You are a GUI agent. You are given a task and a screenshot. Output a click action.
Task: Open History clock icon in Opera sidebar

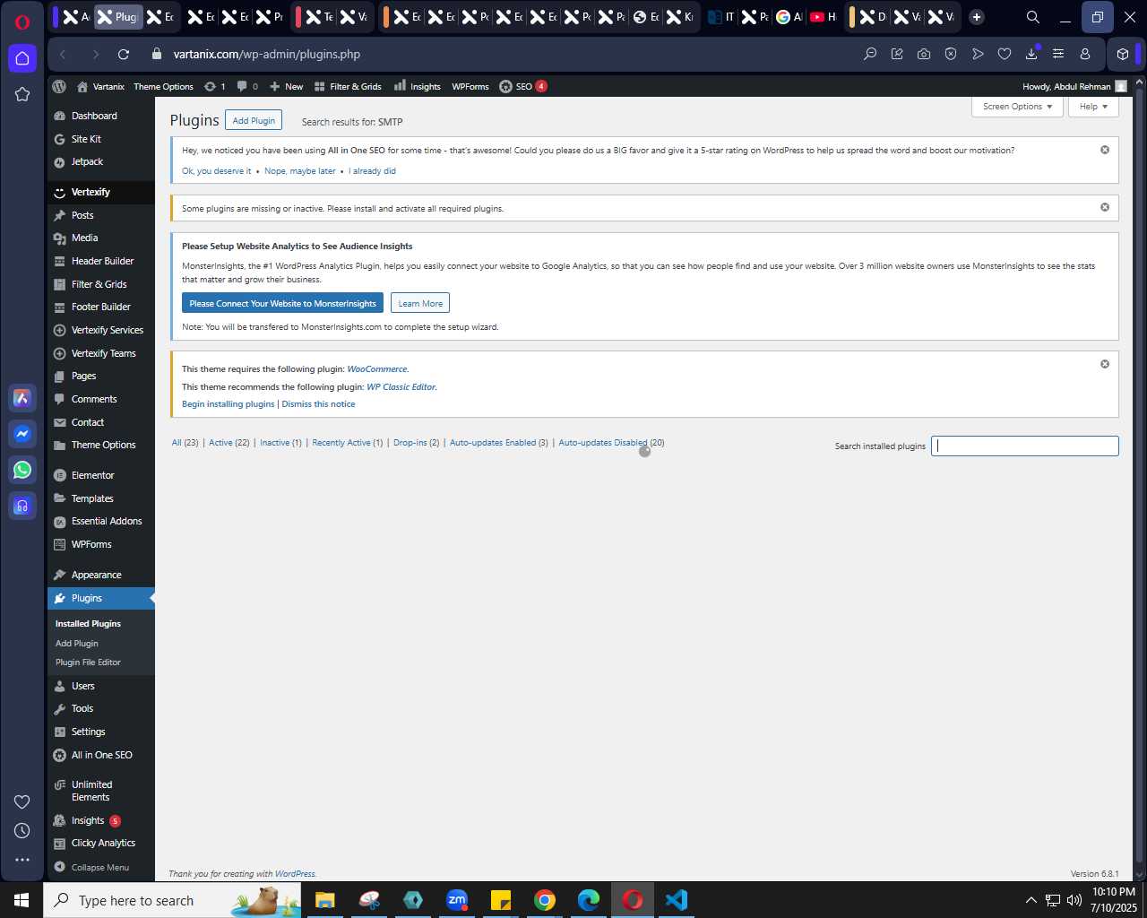pos(22,831)
